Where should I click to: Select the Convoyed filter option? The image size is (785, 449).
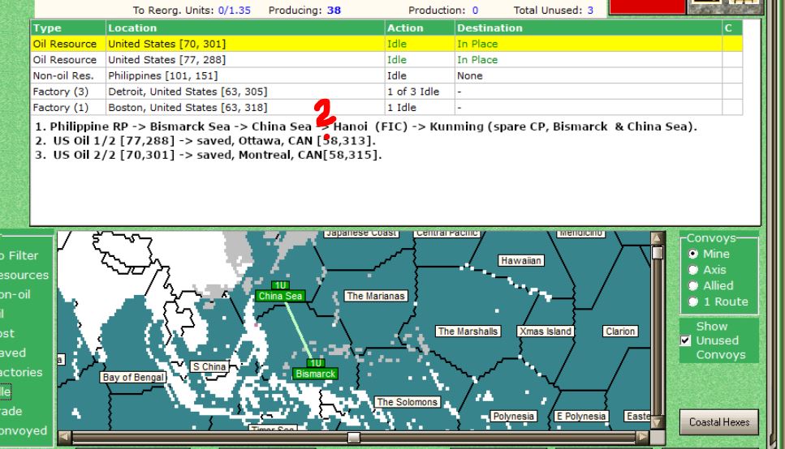(x=23, y=431)
